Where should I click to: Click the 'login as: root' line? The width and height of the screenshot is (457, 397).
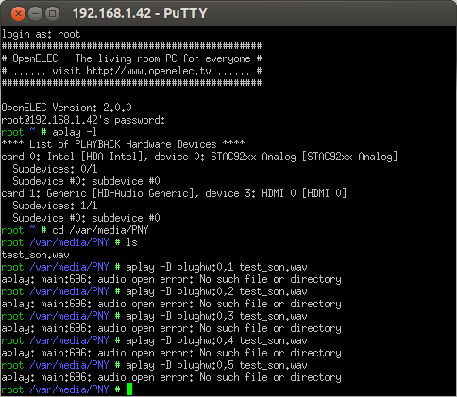tap(41, 34)
